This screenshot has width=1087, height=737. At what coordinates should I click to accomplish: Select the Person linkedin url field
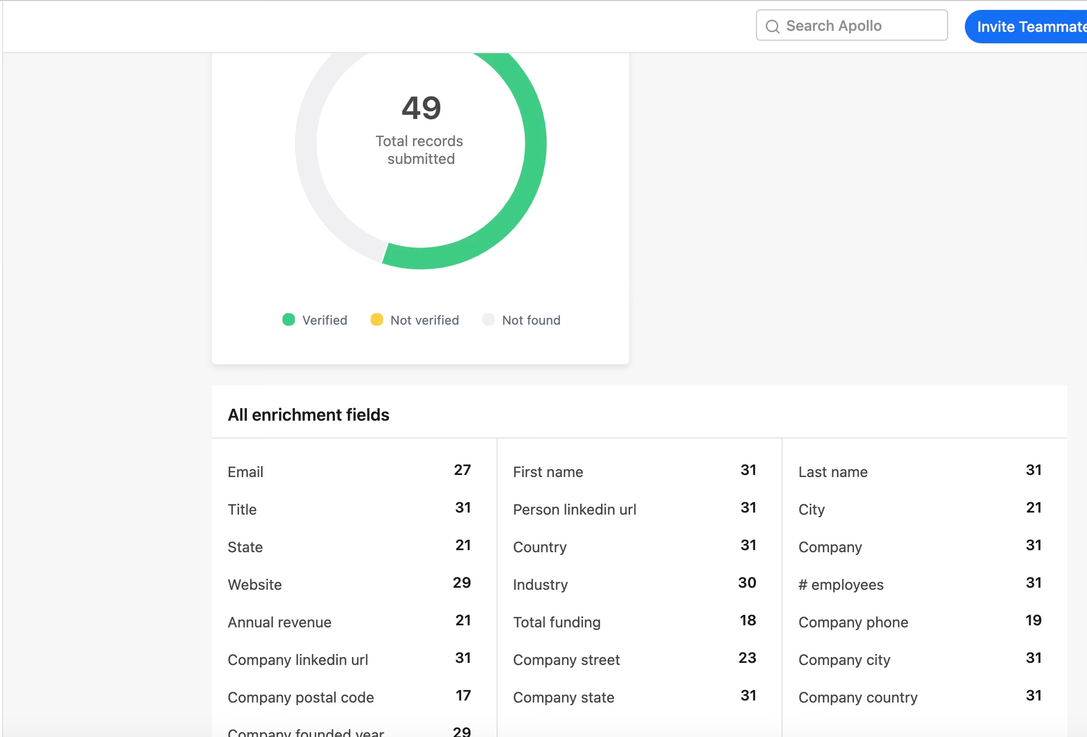coord(574,509)
